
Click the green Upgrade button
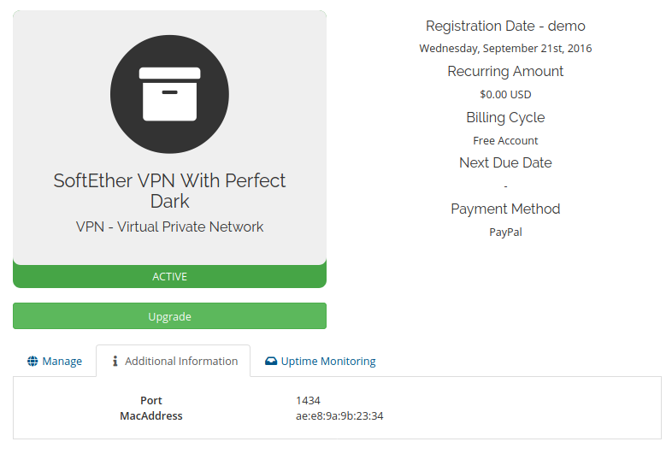(x=170, y=316)
